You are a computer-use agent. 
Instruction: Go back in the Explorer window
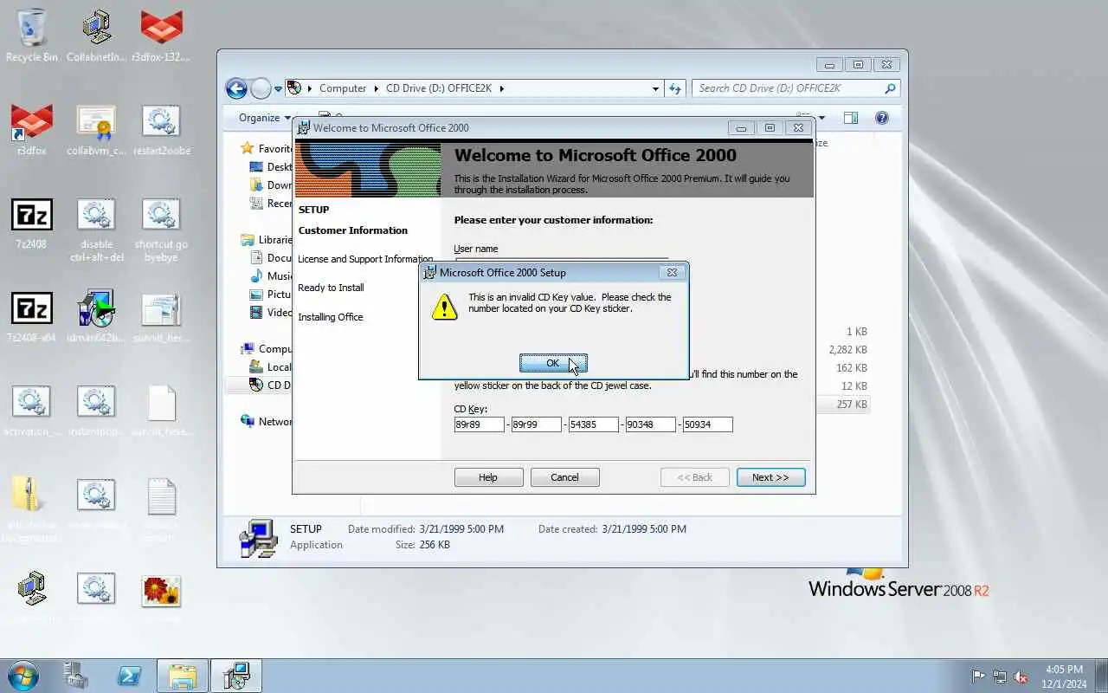click(236, 88)
